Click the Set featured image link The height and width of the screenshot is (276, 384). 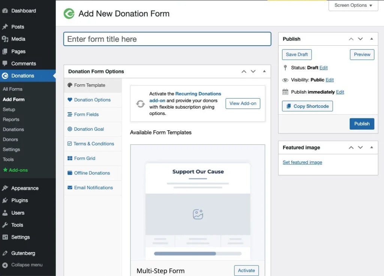click(x=302, y=162)
